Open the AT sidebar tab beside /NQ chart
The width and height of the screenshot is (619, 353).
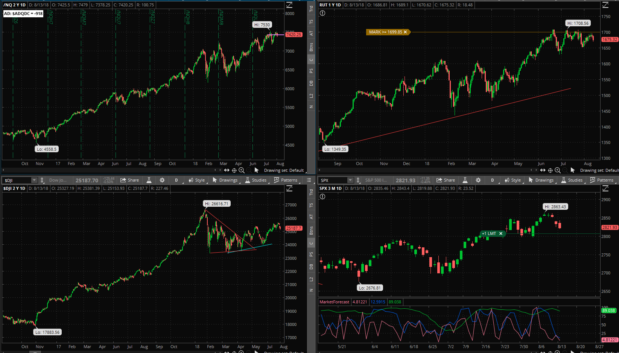point(311,33)
